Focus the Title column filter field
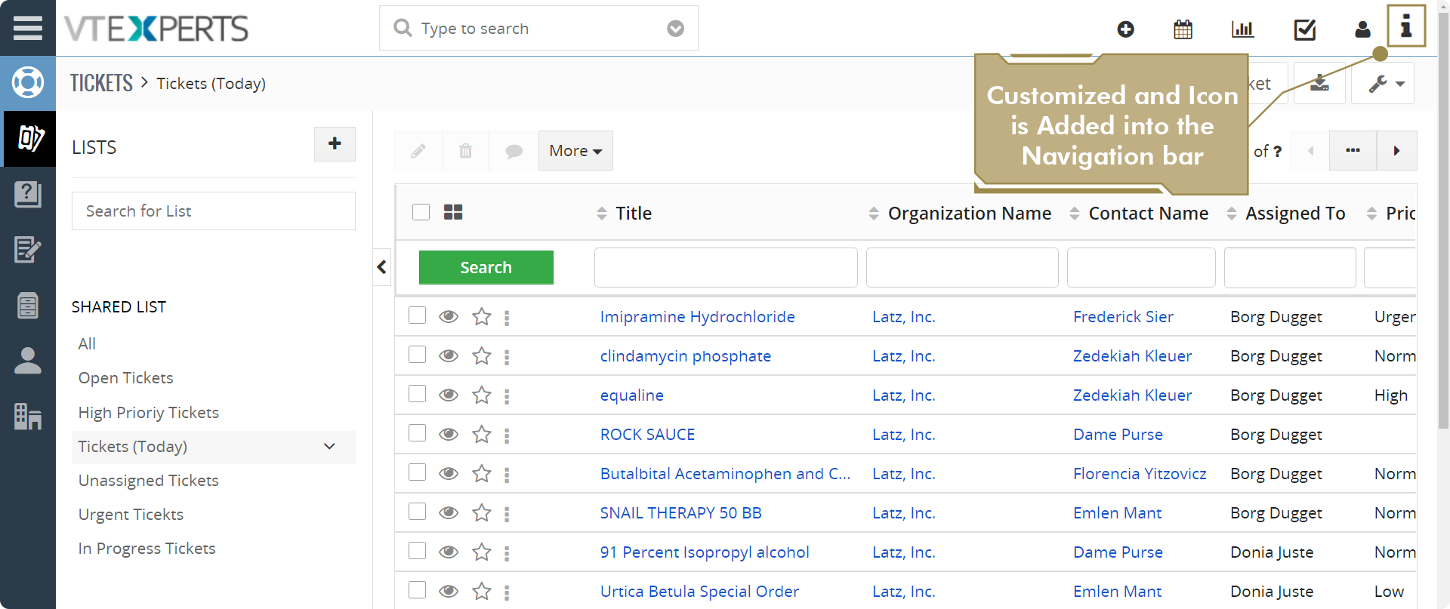 (x=726, y=267)
